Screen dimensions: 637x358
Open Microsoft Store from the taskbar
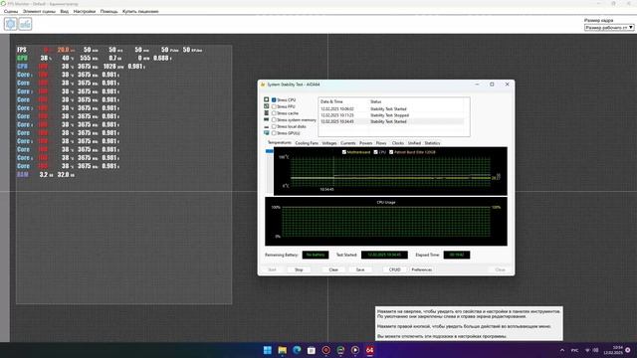[x=312, y=350]
